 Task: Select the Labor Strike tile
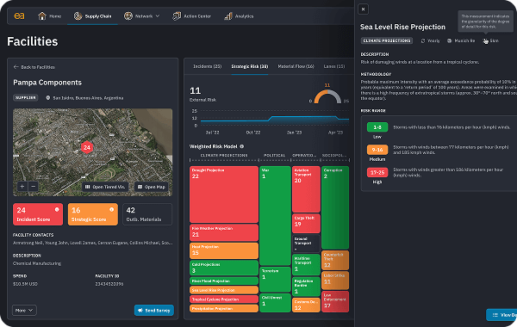(x=335, y=281)
